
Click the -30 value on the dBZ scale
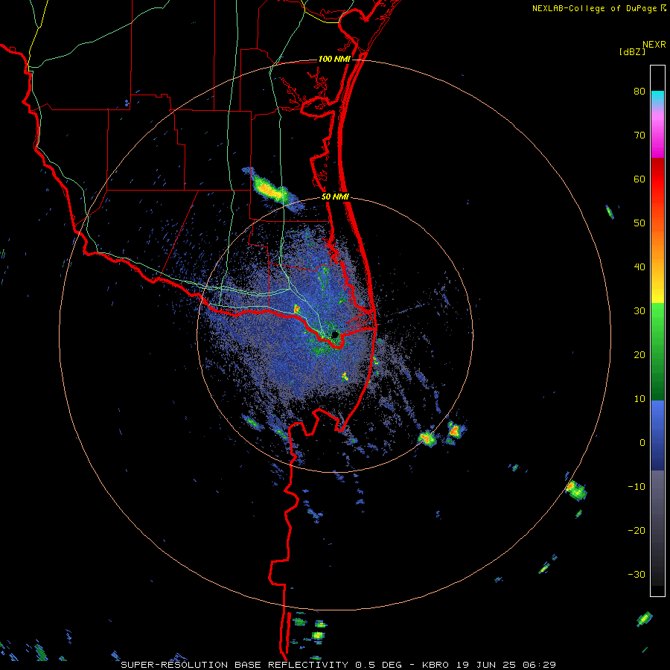(x=636, y=575)
